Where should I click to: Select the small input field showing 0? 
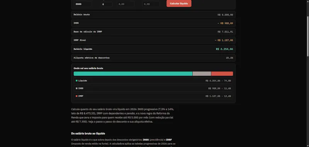107,4
